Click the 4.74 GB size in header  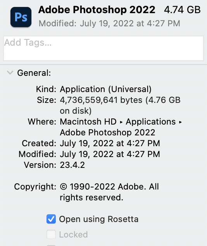tap(182, 10)
